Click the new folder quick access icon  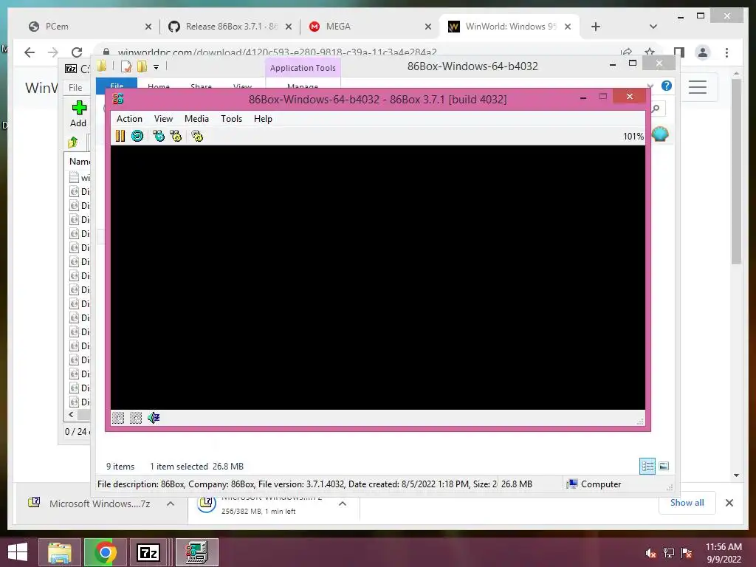142,66
